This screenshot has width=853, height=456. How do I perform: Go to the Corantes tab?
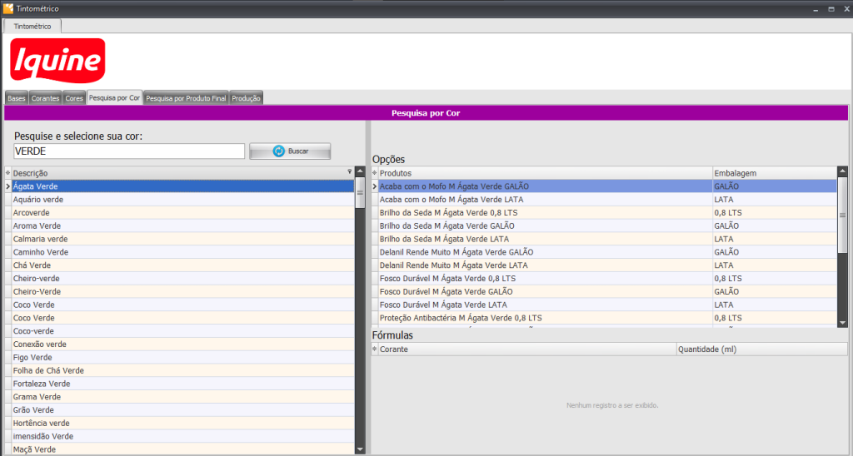(46, 98)
